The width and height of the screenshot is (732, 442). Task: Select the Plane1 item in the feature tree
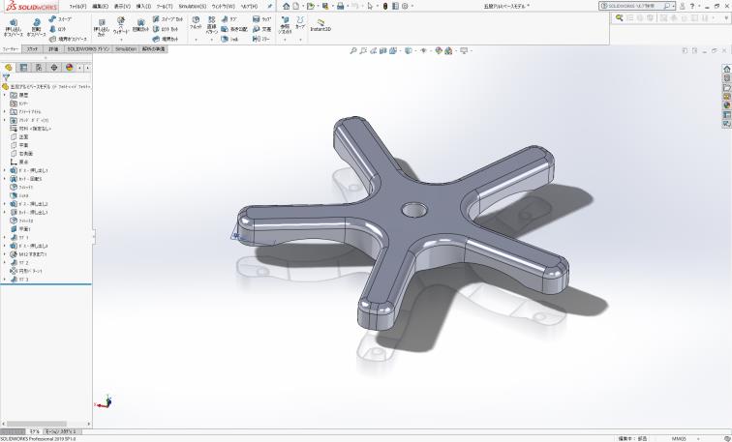pos(25,228)
